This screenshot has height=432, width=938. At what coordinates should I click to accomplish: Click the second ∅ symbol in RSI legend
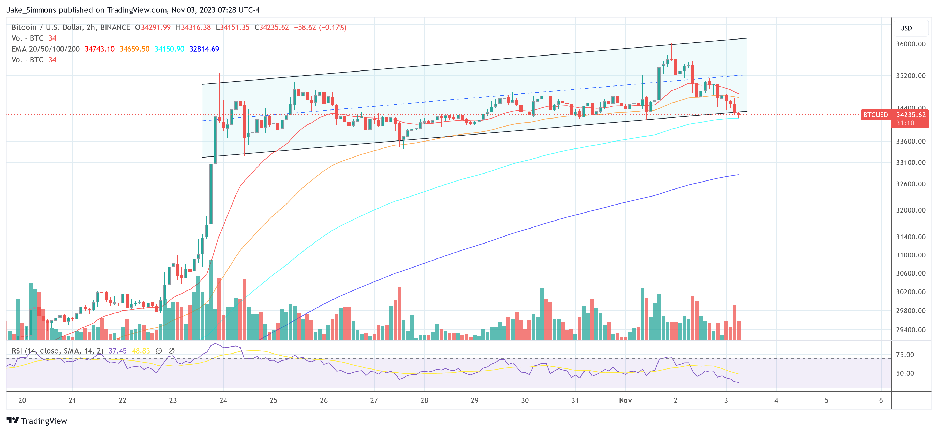pyautogui.click(x=171, y=351)
